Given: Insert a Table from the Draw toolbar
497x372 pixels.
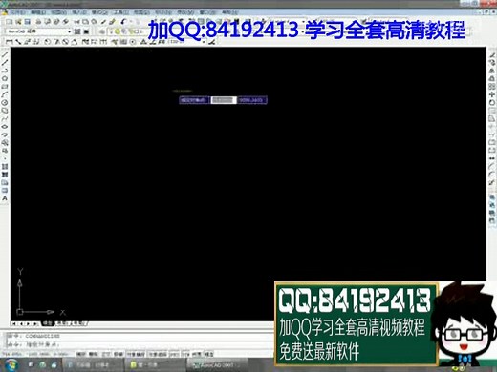Looking at the screenshot, I should click(x=5, y=190).
